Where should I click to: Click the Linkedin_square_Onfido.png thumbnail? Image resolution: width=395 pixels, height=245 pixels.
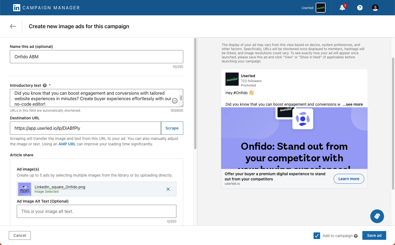click(x=25, y=189)
